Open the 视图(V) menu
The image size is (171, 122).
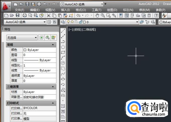click(x=50, y=10)
